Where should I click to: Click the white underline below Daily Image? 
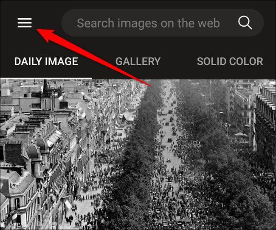(x=46, y=78)
